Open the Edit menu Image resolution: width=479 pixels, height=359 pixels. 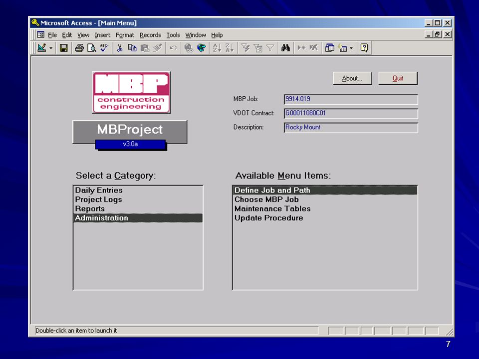point(67,35)
